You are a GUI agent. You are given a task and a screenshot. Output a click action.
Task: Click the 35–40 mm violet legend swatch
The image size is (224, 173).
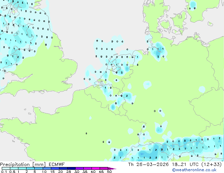[87, 168]
